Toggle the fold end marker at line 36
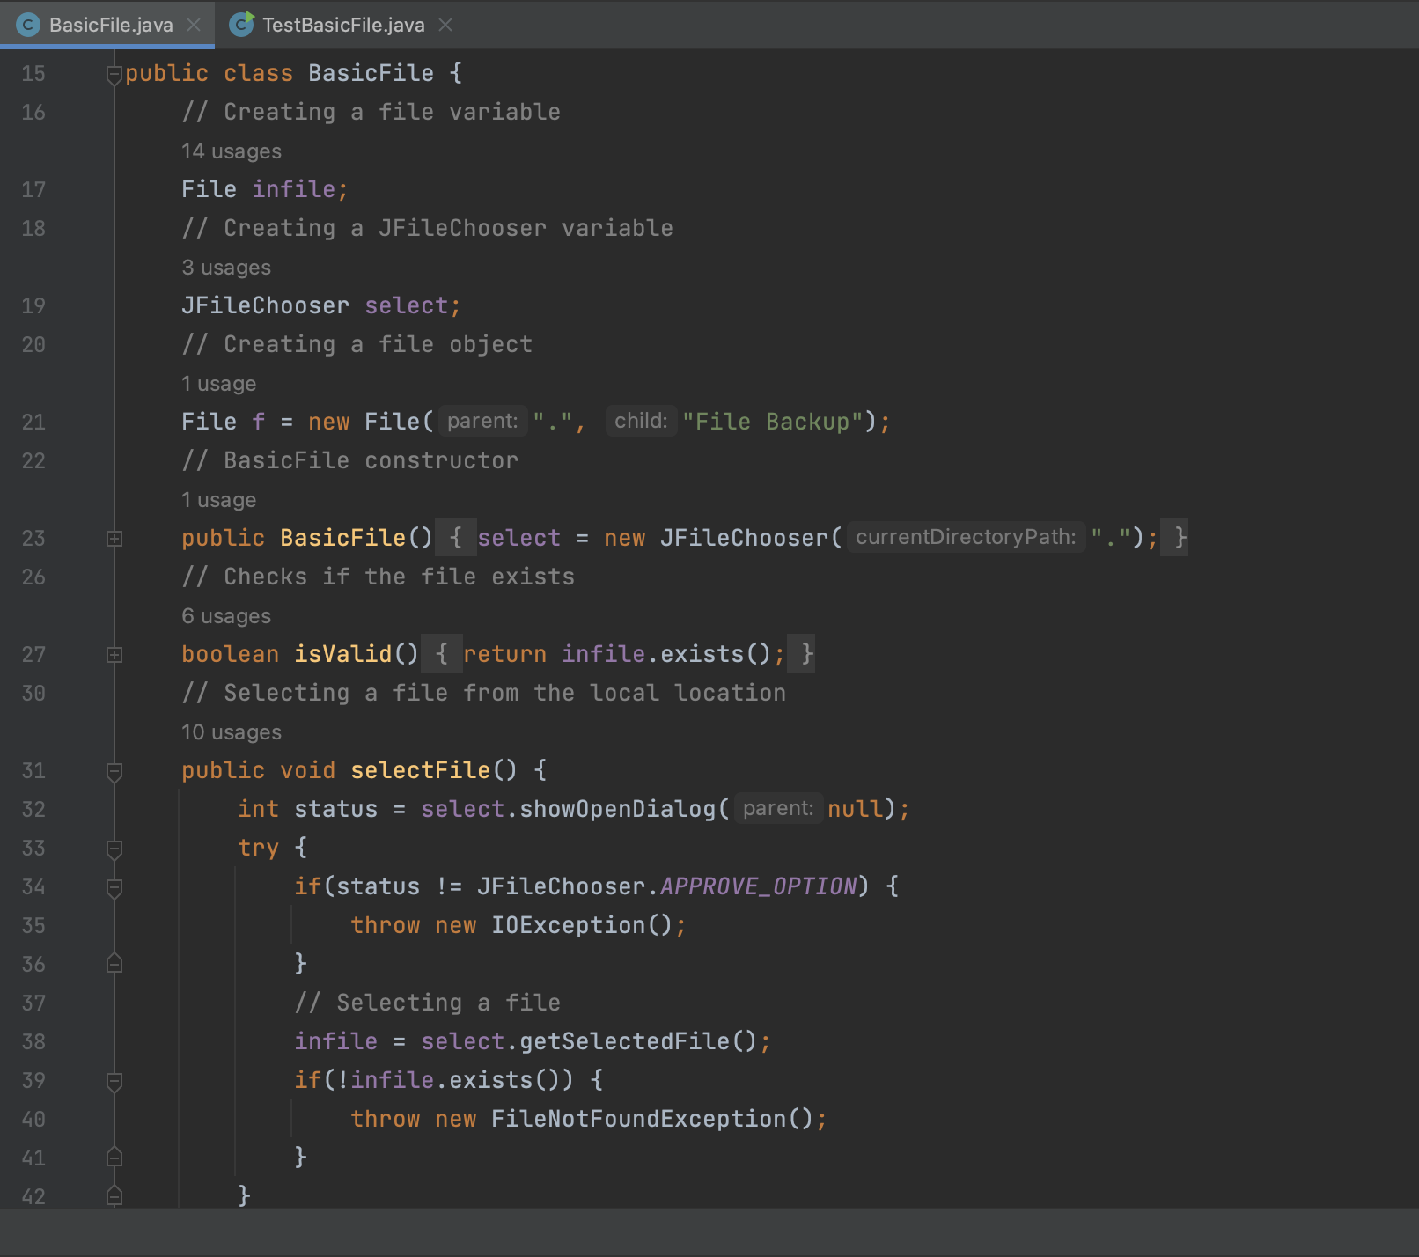Viewport: 1419px width, 1257px height. [114, 964]
